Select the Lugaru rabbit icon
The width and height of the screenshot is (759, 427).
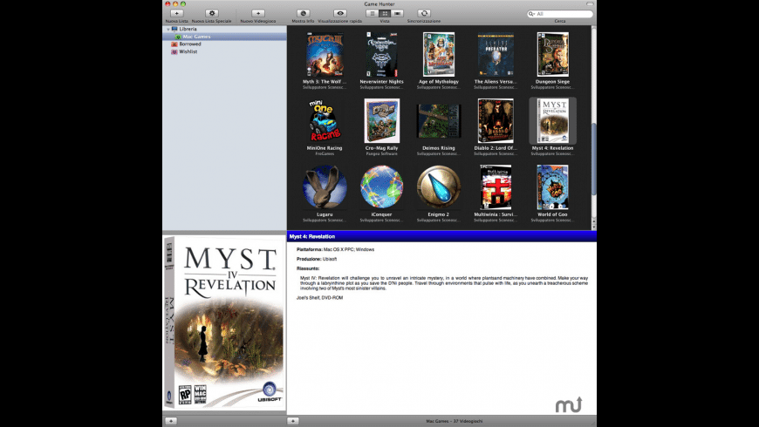pos(325,187)
